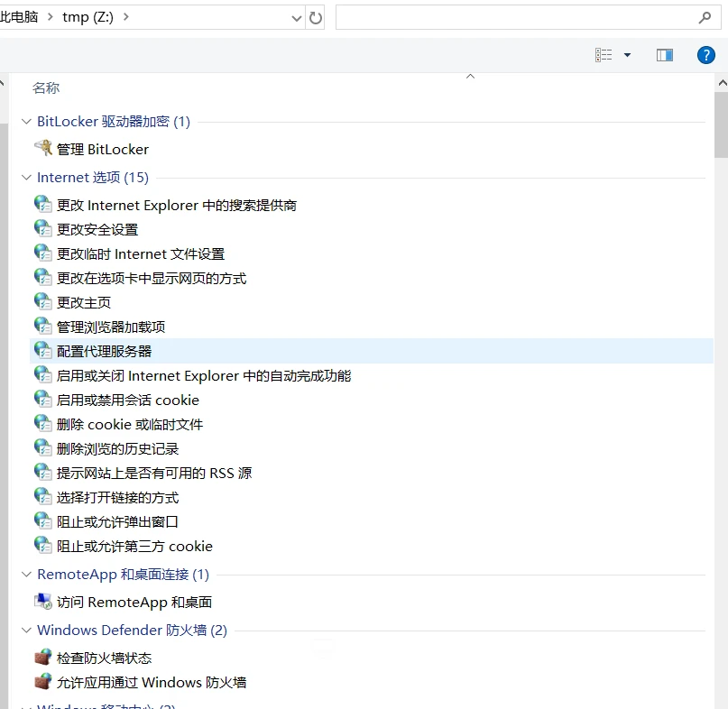Click the 此电脑 breadcrumb

pyautogui.click(x=19, y=17)
